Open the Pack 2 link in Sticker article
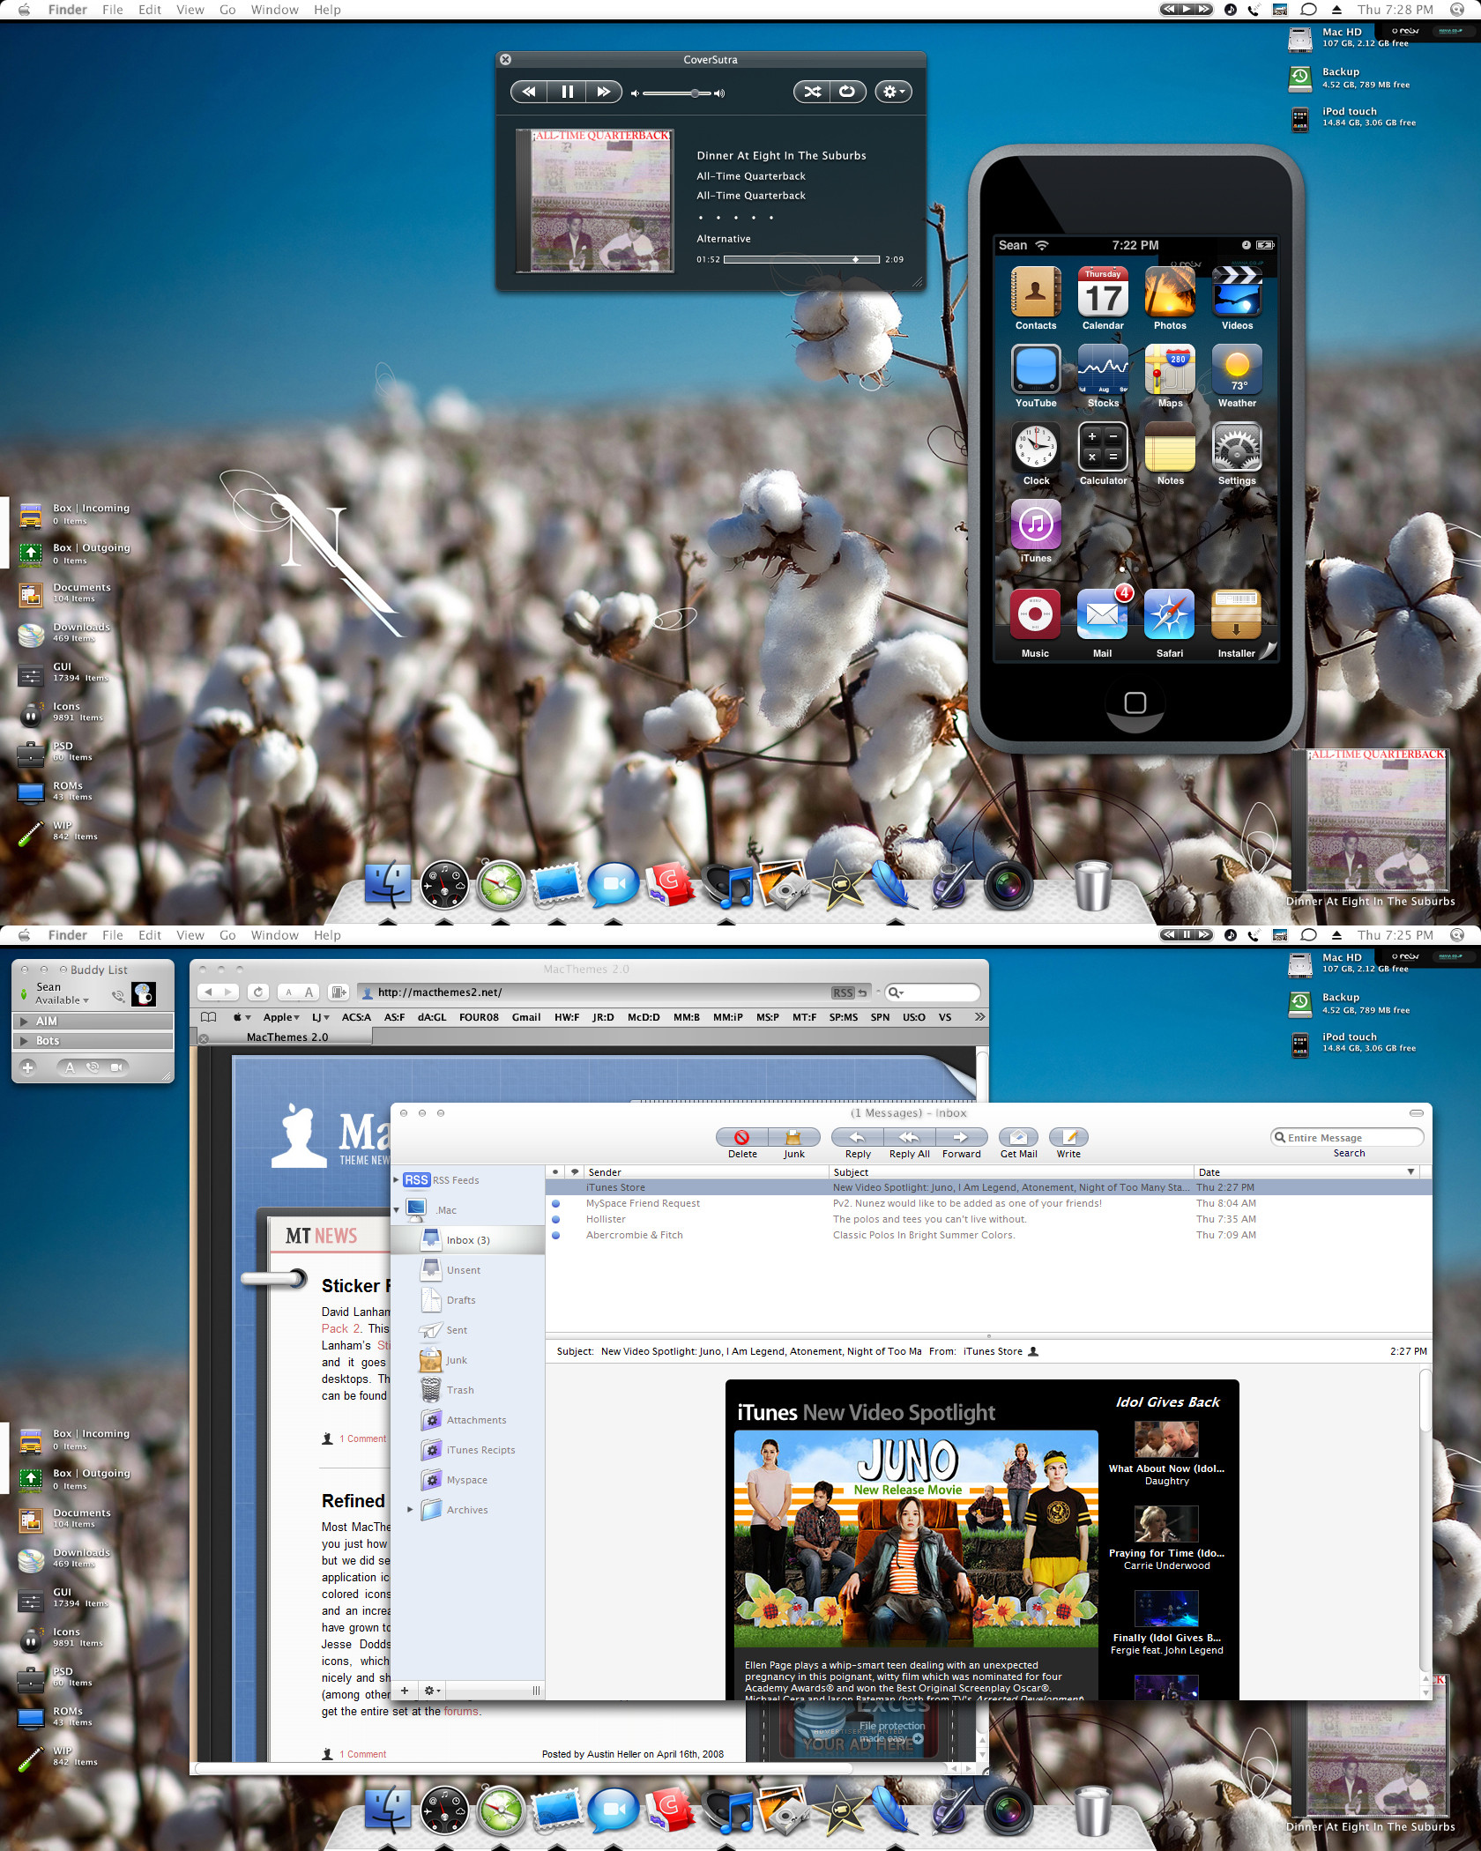 pyautogui.click(x=341, y=1327)
